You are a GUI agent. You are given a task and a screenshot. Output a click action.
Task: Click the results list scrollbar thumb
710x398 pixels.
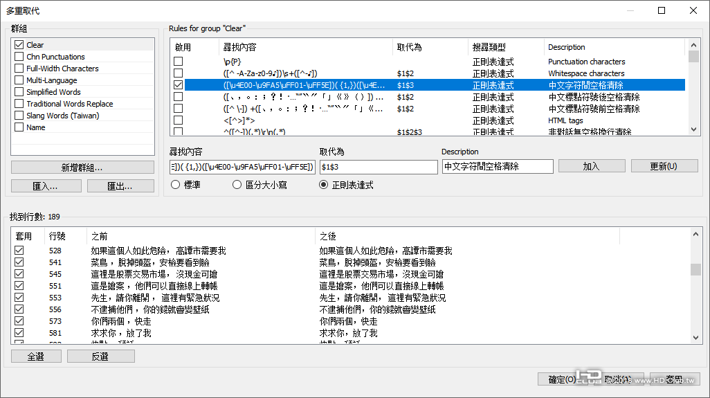click(x=695, y=269)
